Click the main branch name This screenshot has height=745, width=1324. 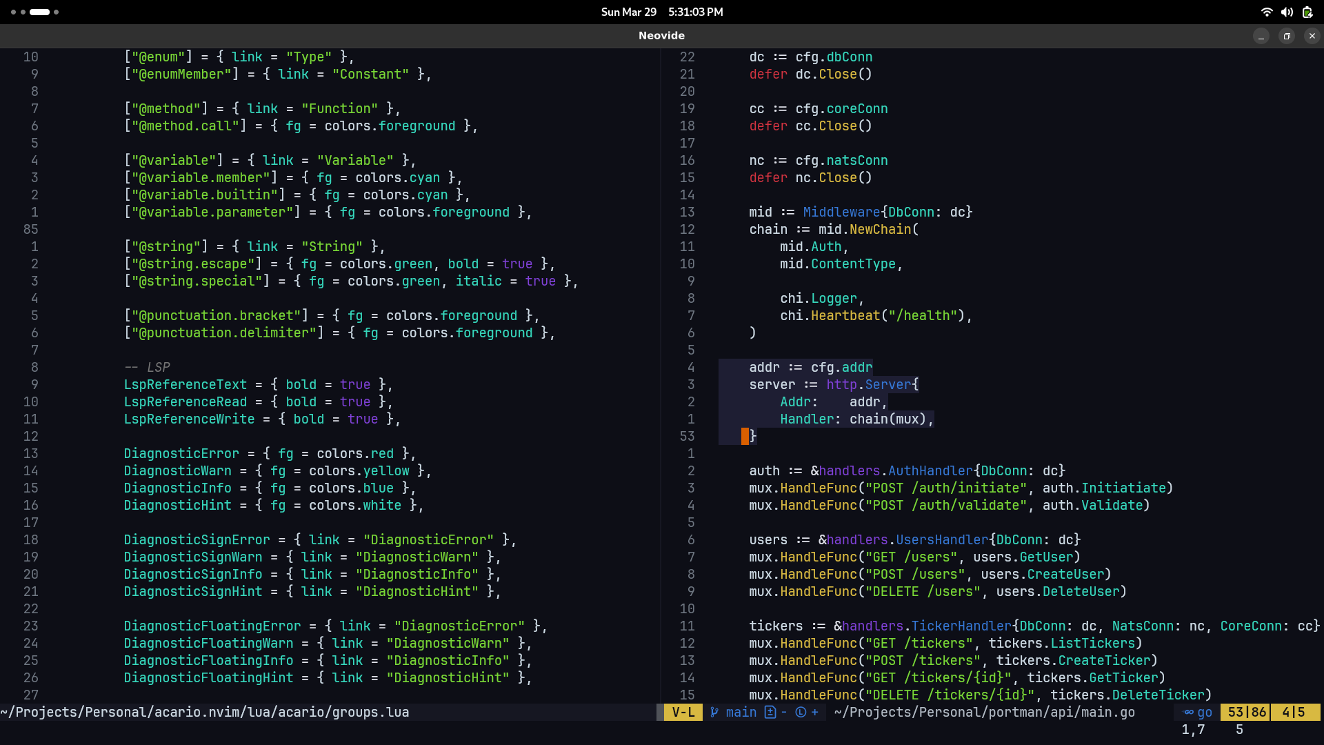(741, 713)
